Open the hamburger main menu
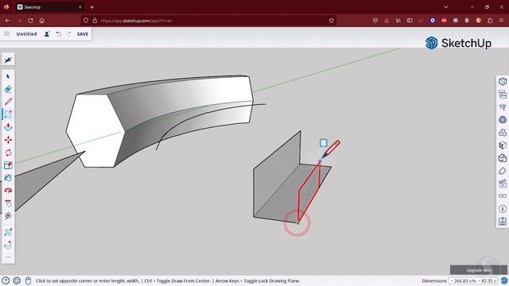 tap(6, 33)
